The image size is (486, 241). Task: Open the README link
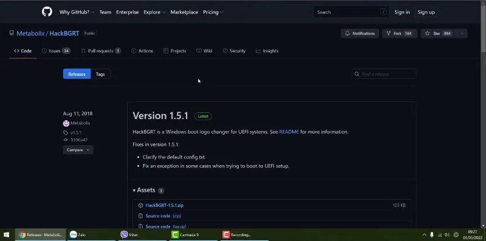(x=289, y=132)
